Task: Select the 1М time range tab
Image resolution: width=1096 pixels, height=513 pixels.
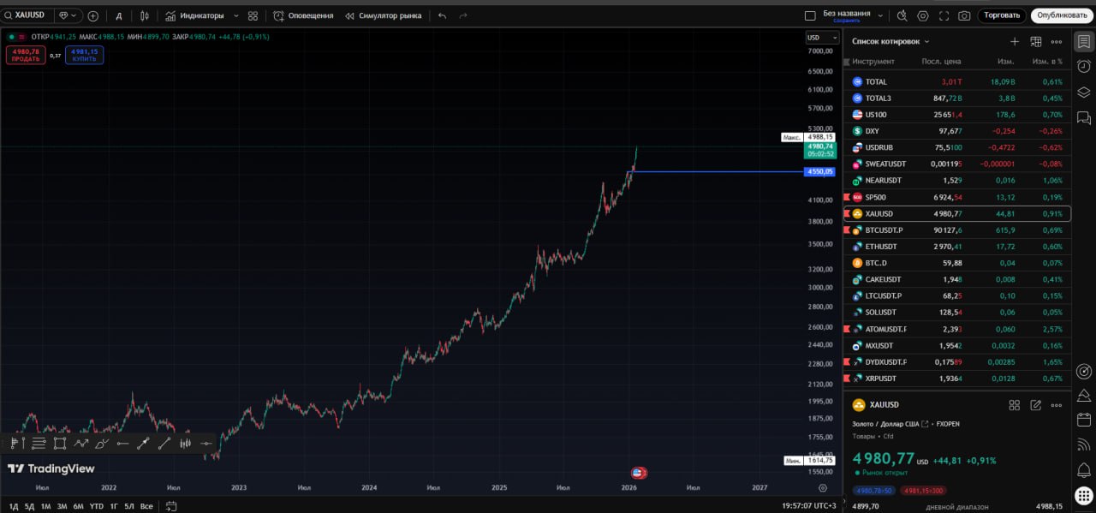Action: point(45,506)
